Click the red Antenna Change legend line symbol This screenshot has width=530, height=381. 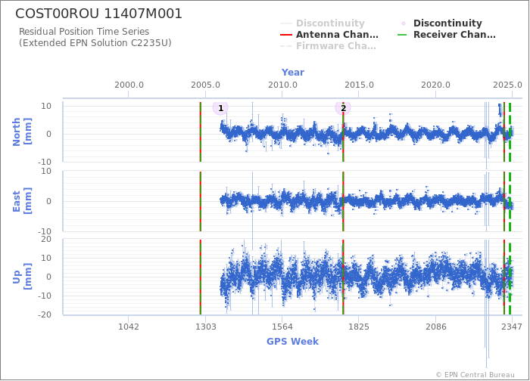click(286, 35)
